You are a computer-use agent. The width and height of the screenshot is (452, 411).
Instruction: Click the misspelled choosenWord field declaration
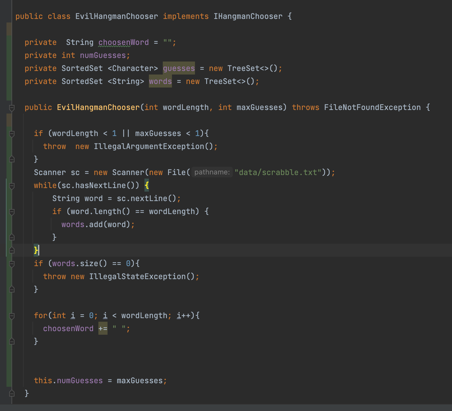(x=123, y=43)
